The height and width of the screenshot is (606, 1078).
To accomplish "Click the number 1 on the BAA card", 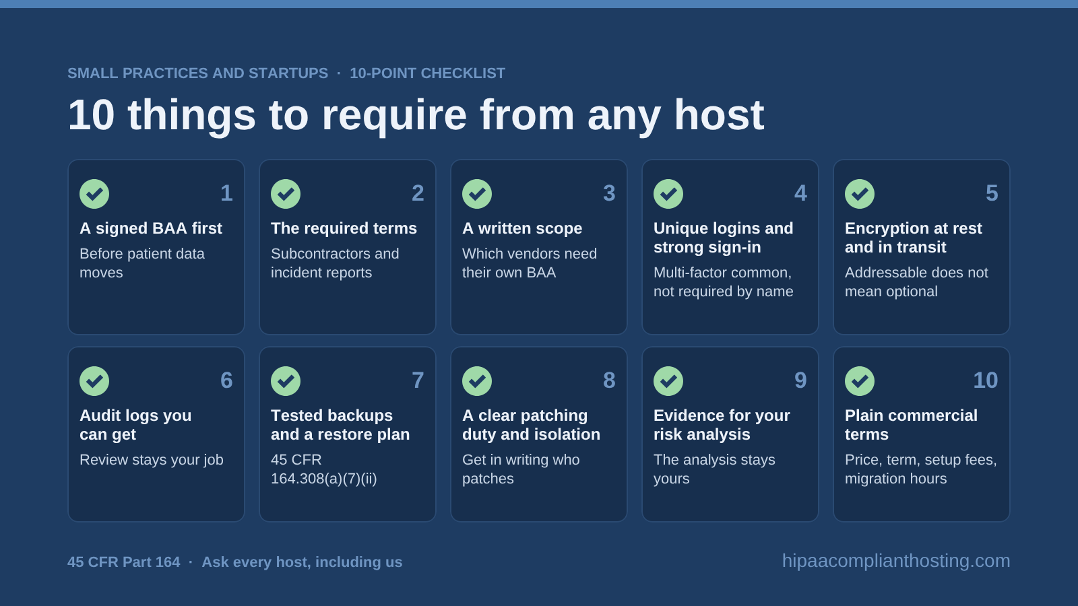I will pos(226,193).
